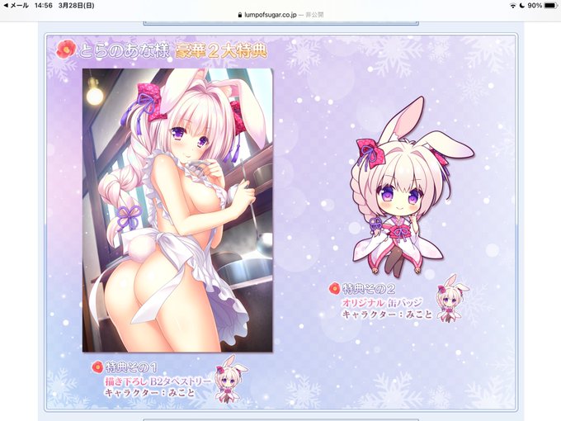The width and height of the screenshot is (561, 421).
Task: Click キャラクター：みこと under B2タペストリー
Action: click(150, 393)
